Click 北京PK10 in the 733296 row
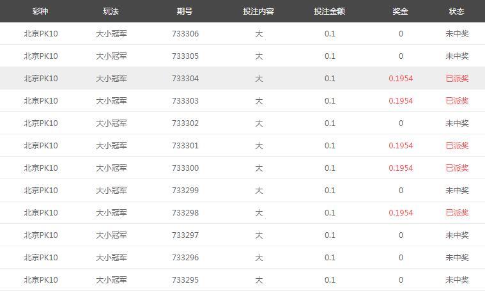Viewport: 485px width, 291px height. tap(40, 258)
